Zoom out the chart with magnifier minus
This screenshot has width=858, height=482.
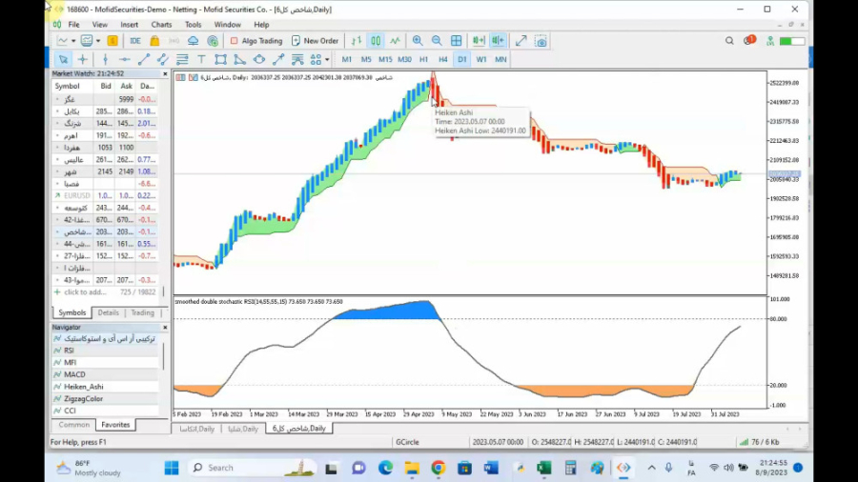[x=437, y=40]
